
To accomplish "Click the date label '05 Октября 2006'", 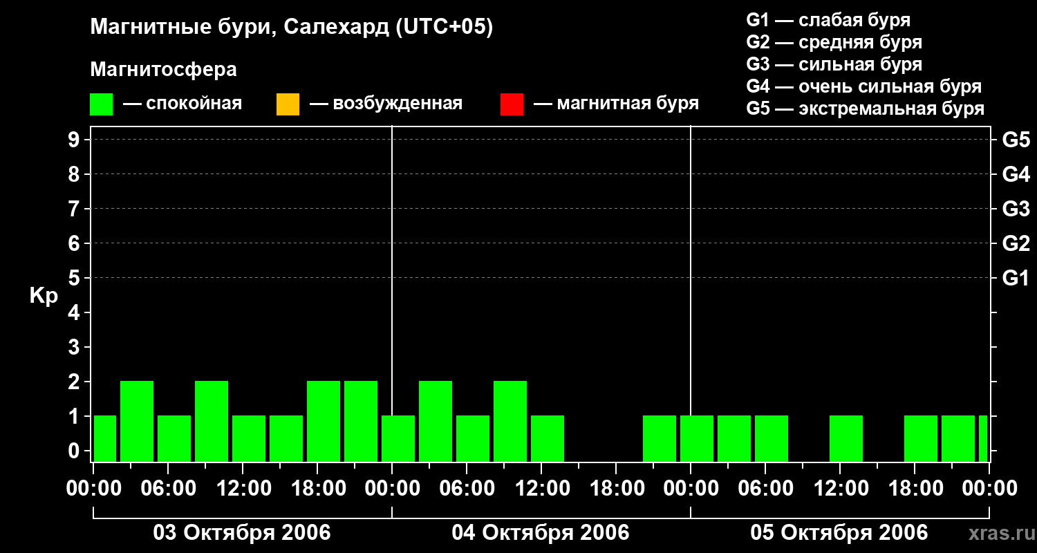I will click(839, 533).
